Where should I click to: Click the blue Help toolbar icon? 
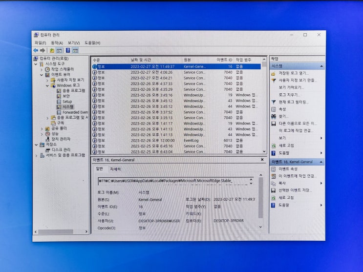[x=68, y=50]
